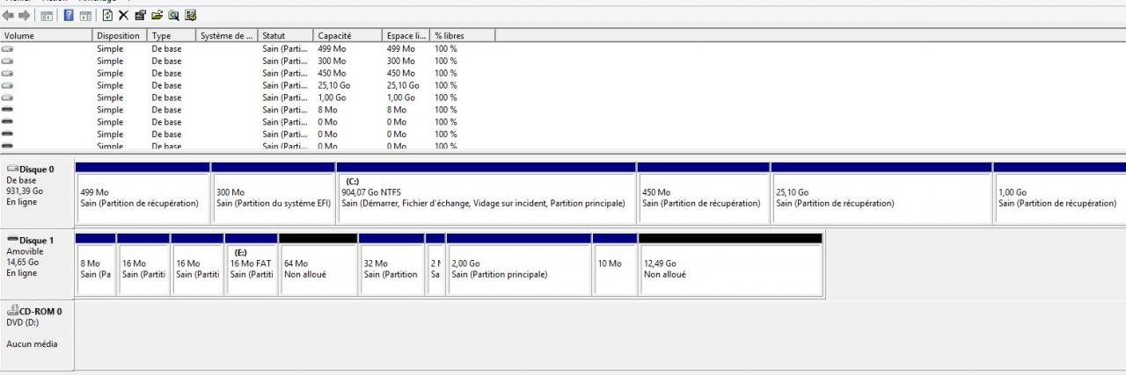Sort by the Volume column header
The height and width of the screenshot is (375, 1126).
[x=47, y=36]
